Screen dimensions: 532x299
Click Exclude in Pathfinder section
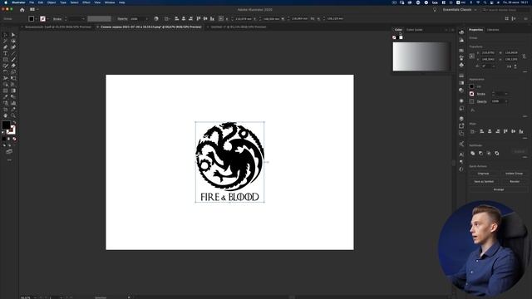497,153
